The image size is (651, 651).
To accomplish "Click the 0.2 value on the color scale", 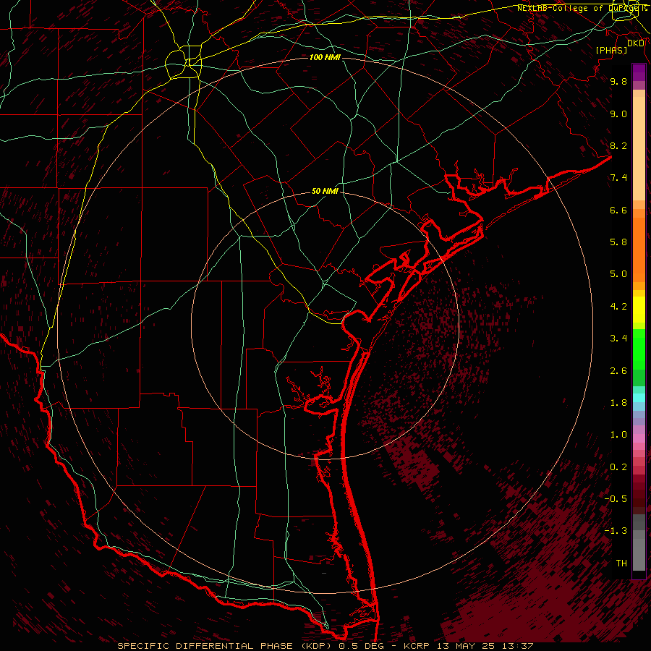I will point(618,467).
